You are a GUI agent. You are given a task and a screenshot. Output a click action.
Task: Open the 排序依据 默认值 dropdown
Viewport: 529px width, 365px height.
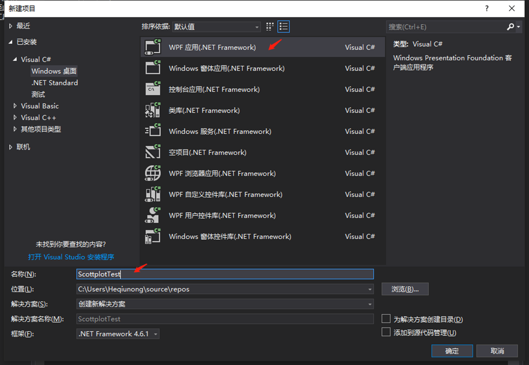(x=216, y=27)
